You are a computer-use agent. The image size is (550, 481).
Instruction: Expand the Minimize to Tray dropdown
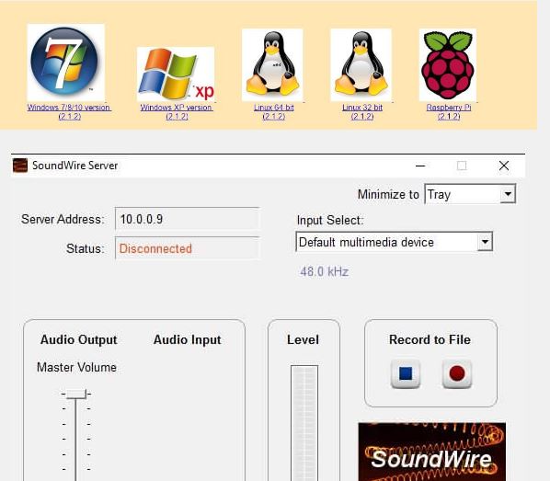pos(470,194)
